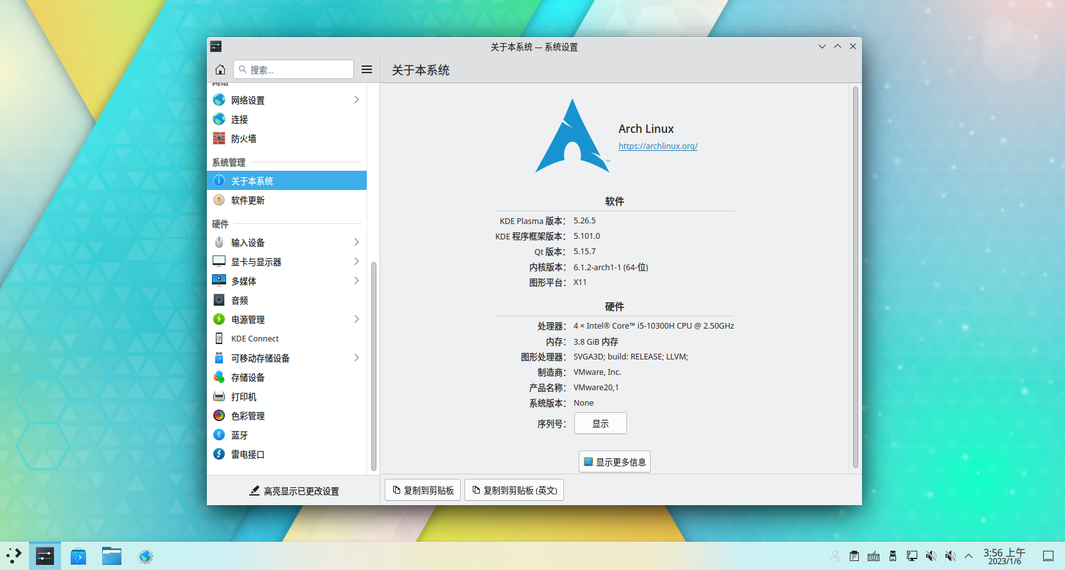Click the 复制到剪贴板 button
This screenshot has height=570, width=1065.
423,490
